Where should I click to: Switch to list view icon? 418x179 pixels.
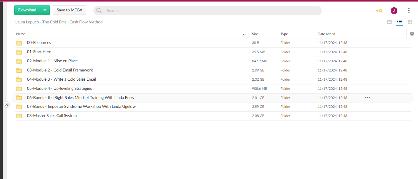point(400,22)
